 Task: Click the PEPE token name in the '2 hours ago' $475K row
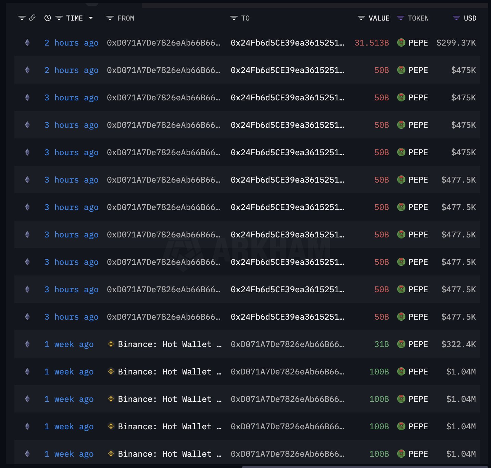click(418, 70)
